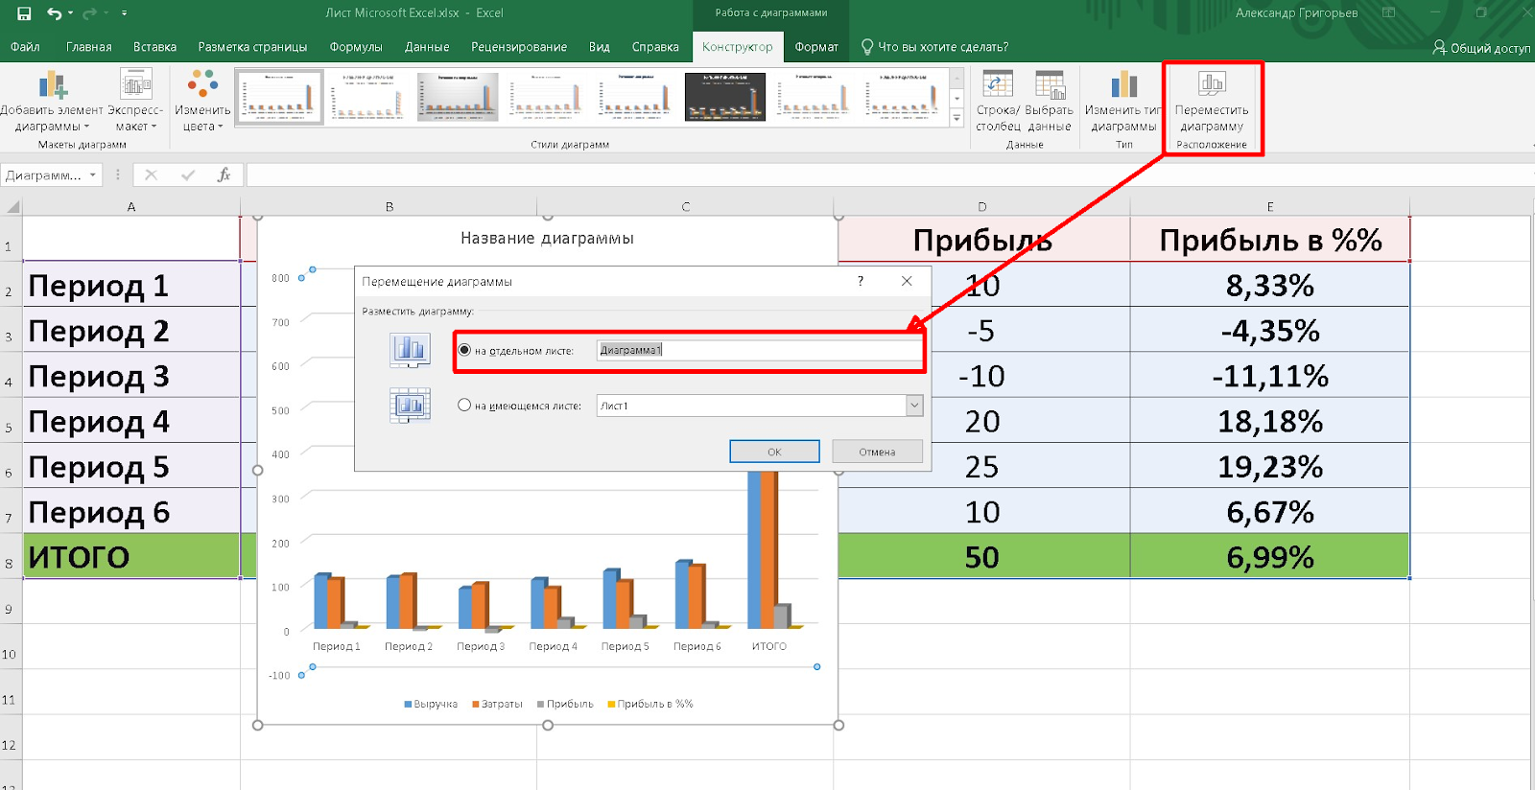Expand the Лист1 sheet dropdown in the dialog
Screen dimensions: 1535x790
tap(914, 406)
